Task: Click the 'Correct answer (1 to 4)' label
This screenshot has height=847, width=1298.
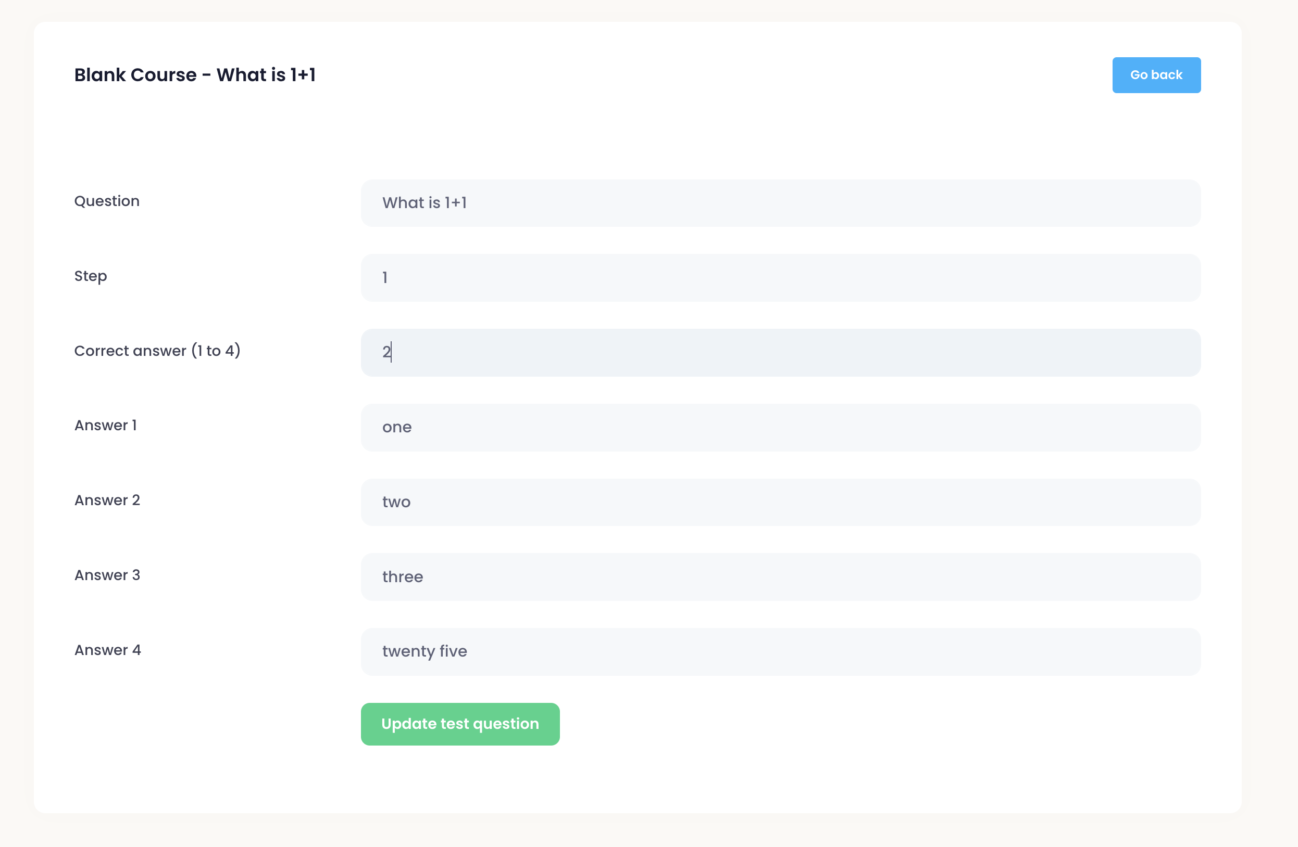Action: tap(157, 351)
